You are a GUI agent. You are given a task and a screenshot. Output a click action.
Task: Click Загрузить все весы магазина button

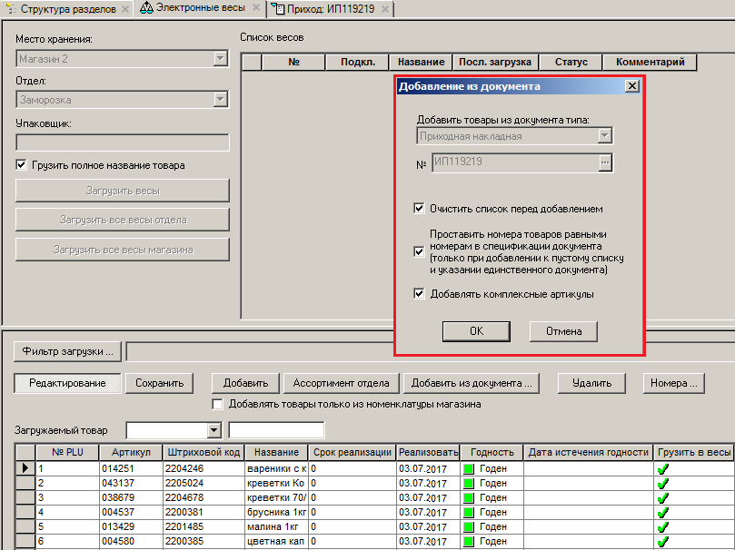pyautogui.click(x=123, y=250)
